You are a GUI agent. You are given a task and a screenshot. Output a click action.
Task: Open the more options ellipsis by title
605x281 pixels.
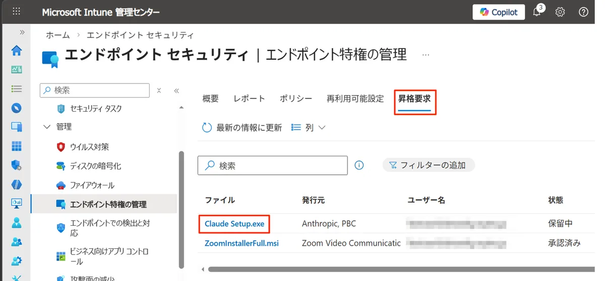coord(426,54)
